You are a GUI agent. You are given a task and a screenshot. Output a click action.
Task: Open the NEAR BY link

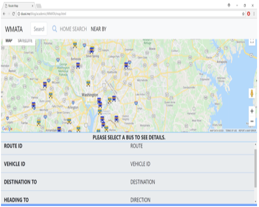98,29
